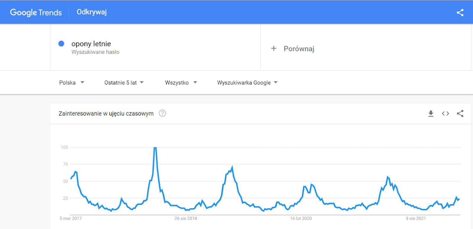Click the Porównaj compare button

pyautogui.click(x=293, y=48)
